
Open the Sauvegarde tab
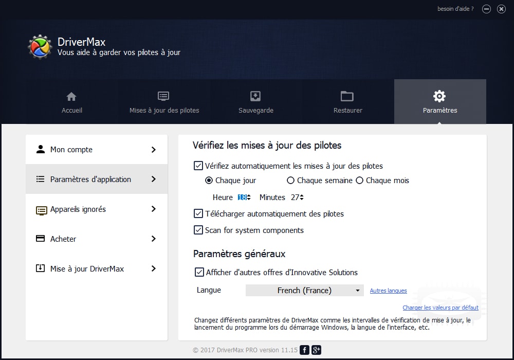(x=255, y=102)
